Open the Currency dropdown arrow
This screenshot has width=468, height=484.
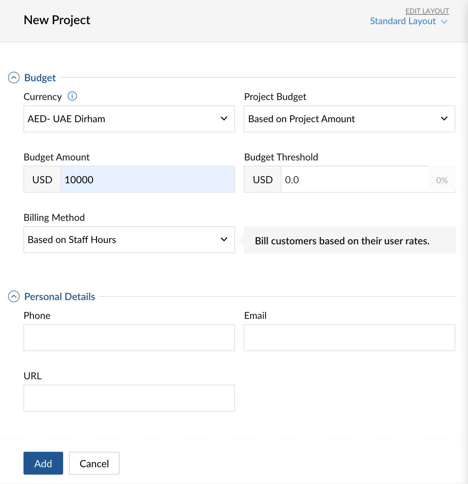[224, 119]
